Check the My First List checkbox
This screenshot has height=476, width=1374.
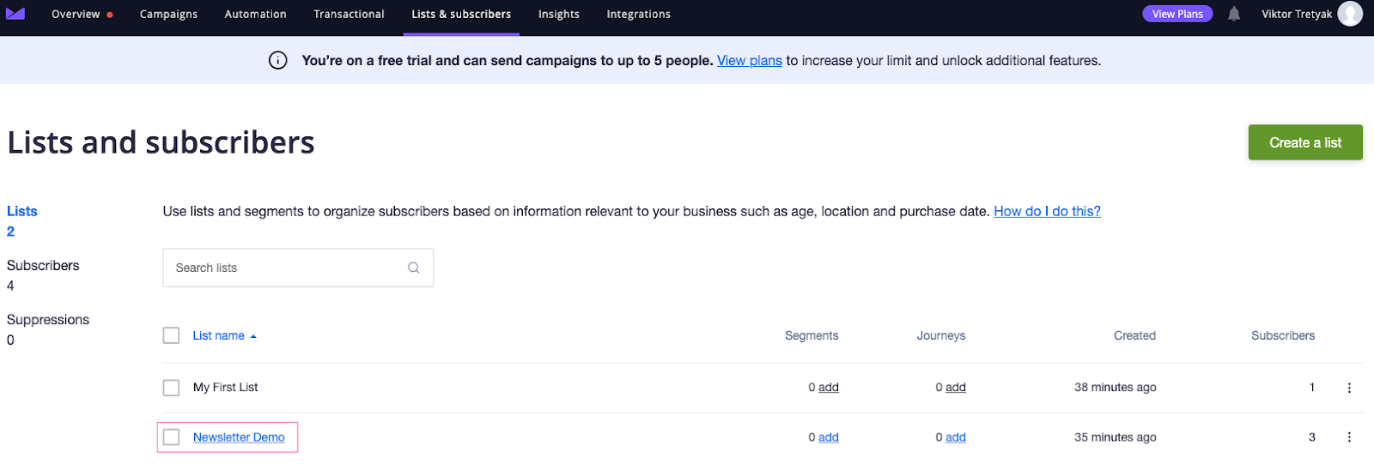point(172,388)
